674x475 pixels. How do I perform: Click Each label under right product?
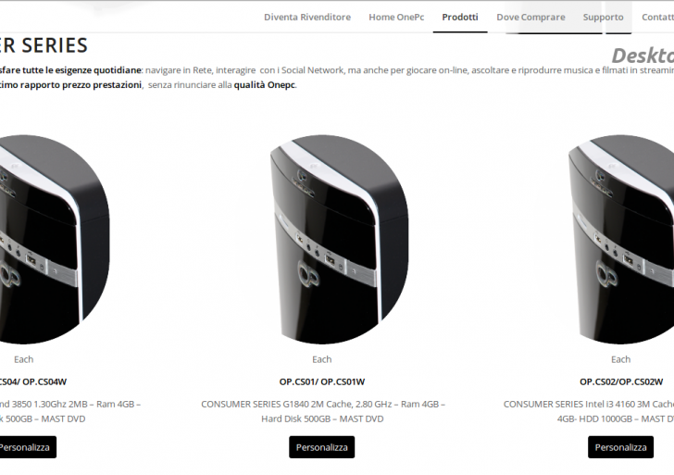(620, 359)
